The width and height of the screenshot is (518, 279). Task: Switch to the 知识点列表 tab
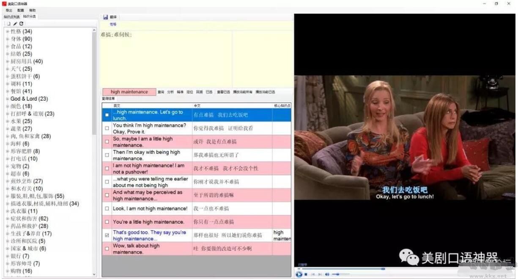[11, 16]
